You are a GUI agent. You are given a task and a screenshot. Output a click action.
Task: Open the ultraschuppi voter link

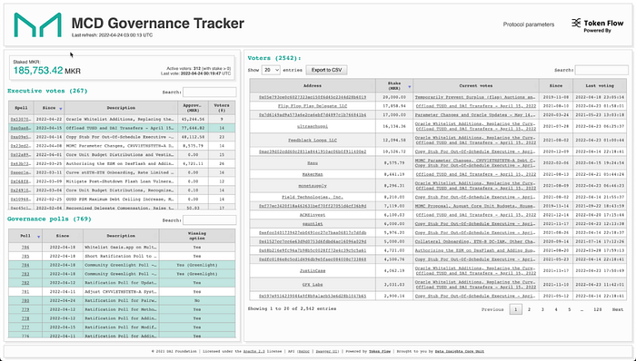pyautogui.click(x=313, y=126)
